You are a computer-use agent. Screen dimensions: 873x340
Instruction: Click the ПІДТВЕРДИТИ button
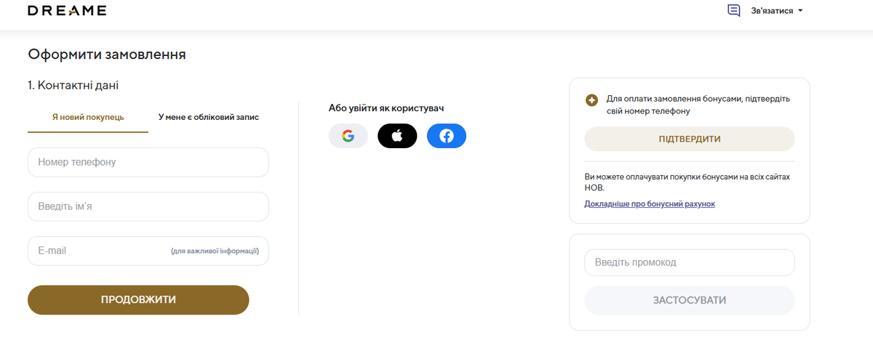690,139
